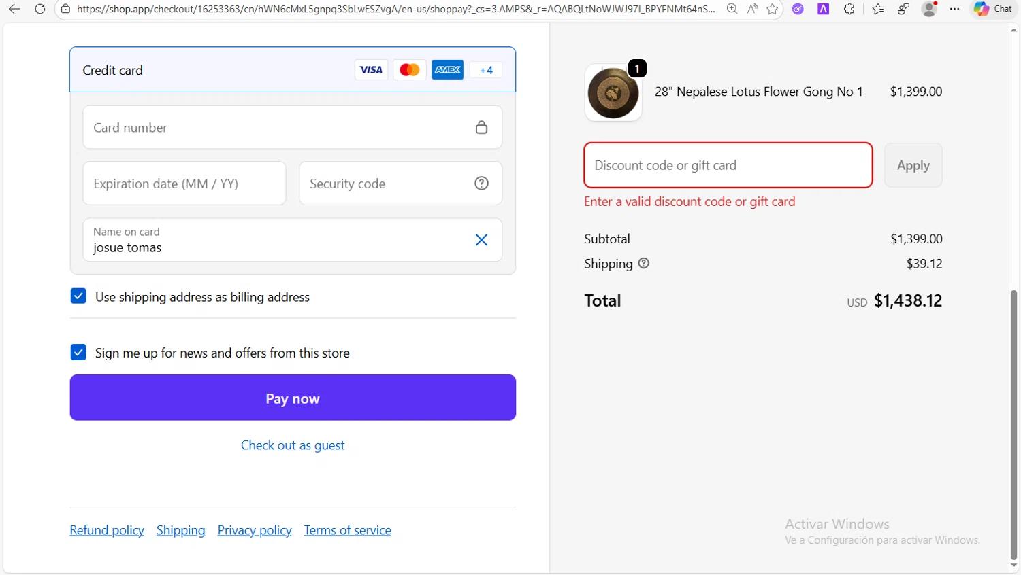Uncheck Sign me up for news and offers
The width and height of the screenshot is (1021, 575).
coord(78,352)
